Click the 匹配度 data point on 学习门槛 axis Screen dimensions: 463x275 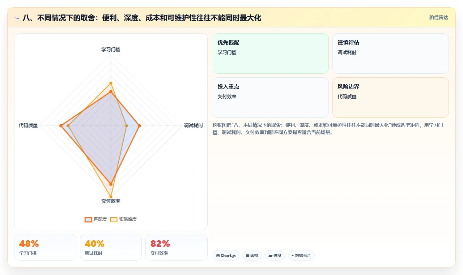coord(111,92)
